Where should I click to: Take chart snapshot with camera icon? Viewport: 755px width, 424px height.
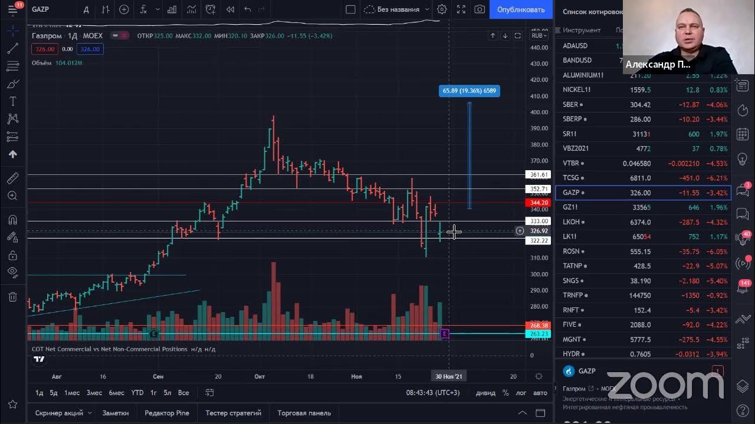tap(480, 9)
